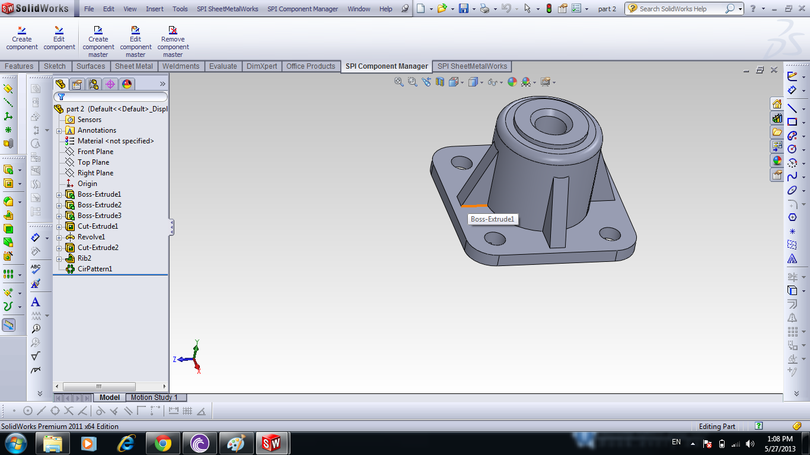Click Zoom to Fit in view toolbar
Image resolution: width=810 pixels, height=455 pixels.
399,82
